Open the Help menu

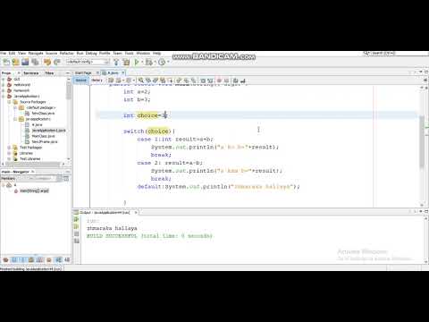[157, 54]
